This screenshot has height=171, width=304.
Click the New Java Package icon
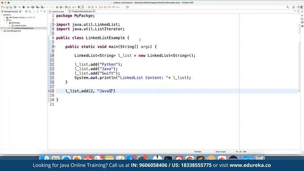point(57,7)
